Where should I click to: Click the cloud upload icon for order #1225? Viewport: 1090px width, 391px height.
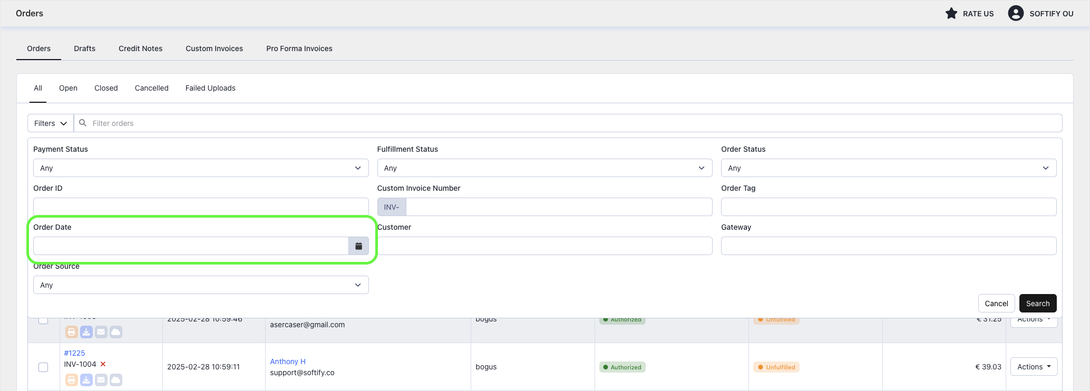point(116,380)
